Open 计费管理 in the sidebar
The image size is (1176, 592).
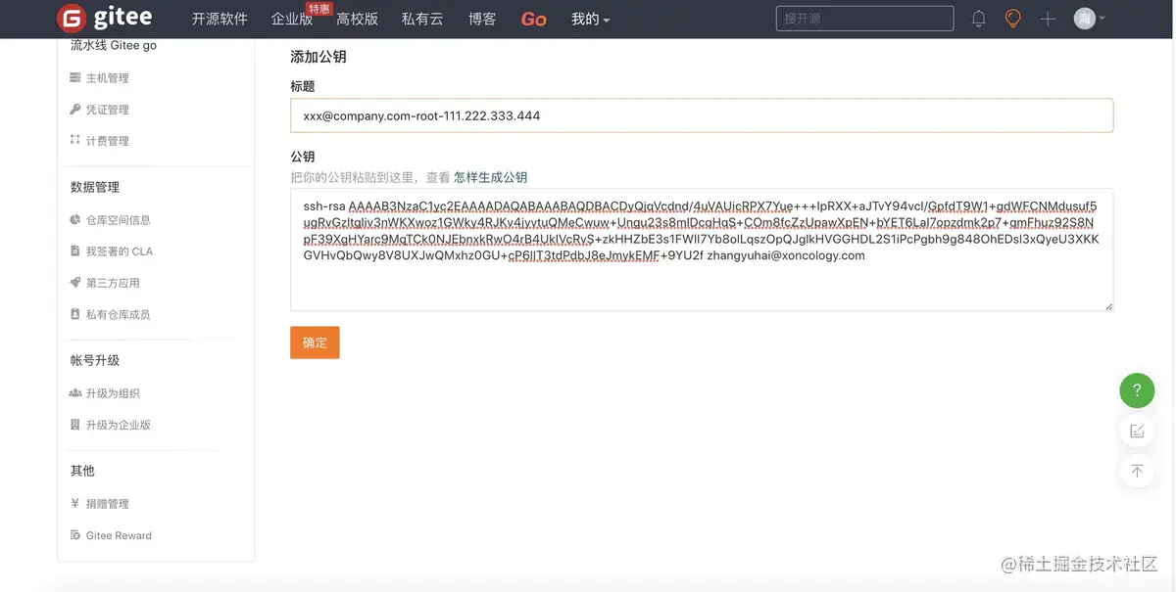coord(107,141)
